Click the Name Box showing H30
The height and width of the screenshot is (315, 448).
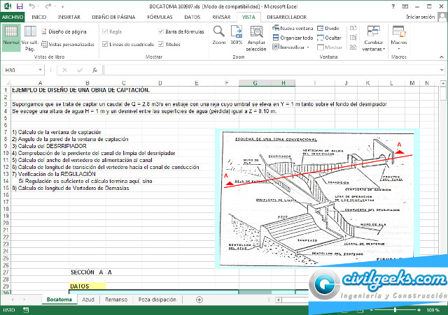point(20,70)
